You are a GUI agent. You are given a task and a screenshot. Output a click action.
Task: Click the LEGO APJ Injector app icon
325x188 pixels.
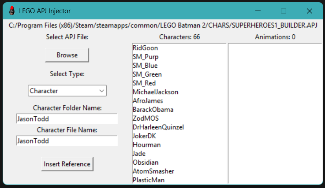click(12, 11)
